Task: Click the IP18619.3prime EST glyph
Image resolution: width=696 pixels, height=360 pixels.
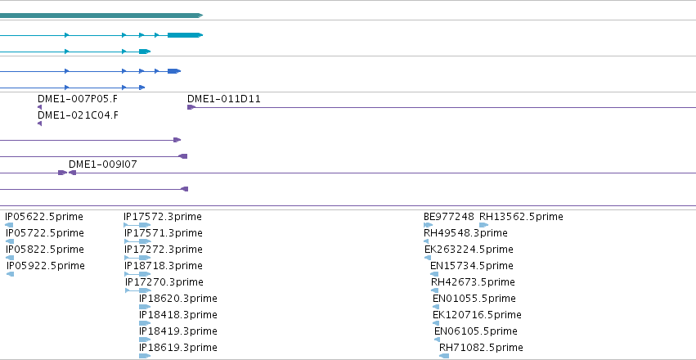Action: coord(145,356)
